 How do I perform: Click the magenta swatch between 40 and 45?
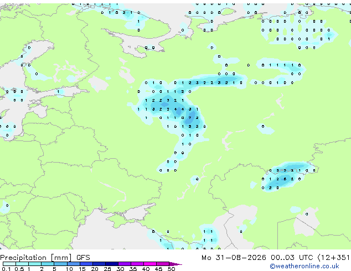[x=150, y=264]
